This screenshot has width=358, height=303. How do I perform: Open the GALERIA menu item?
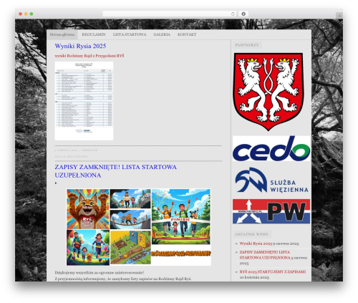pyautogui.click(x=162, y=34)
